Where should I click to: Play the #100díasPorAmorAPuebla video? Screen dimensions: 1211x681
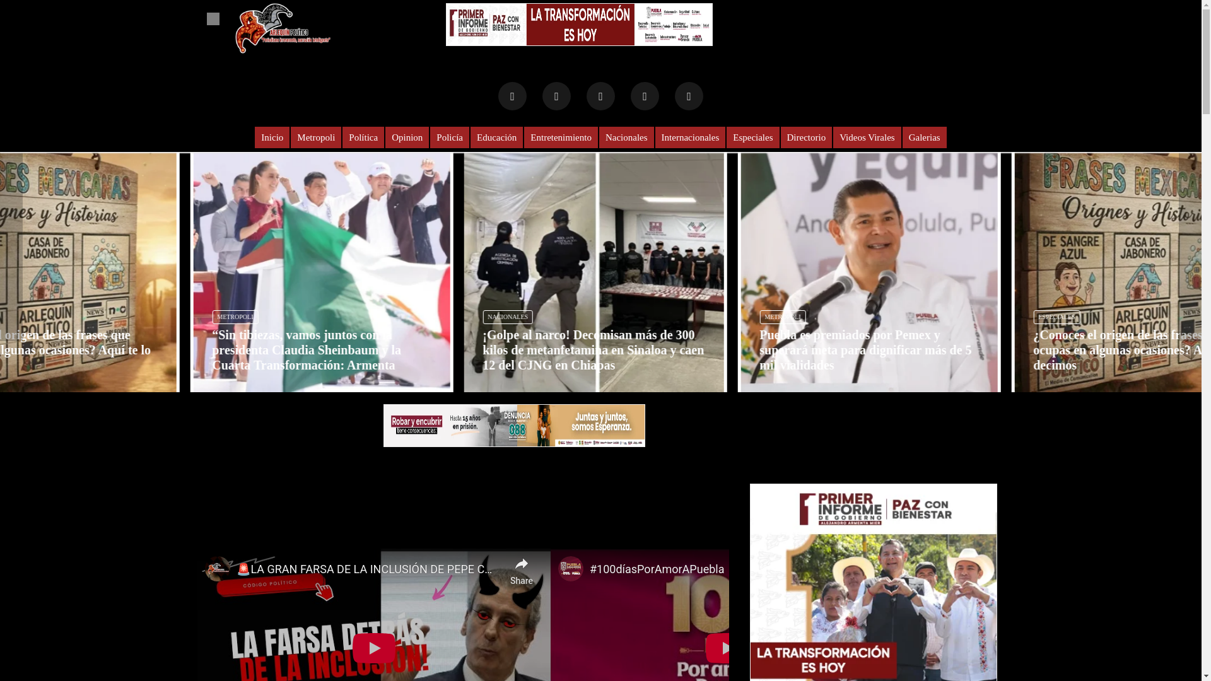point(717,648)
